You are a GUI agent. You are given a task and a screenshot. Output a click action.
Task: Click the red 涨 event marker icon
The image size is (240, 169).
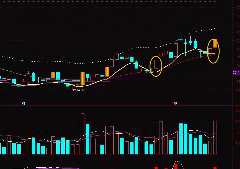click(x=175, y=104)
